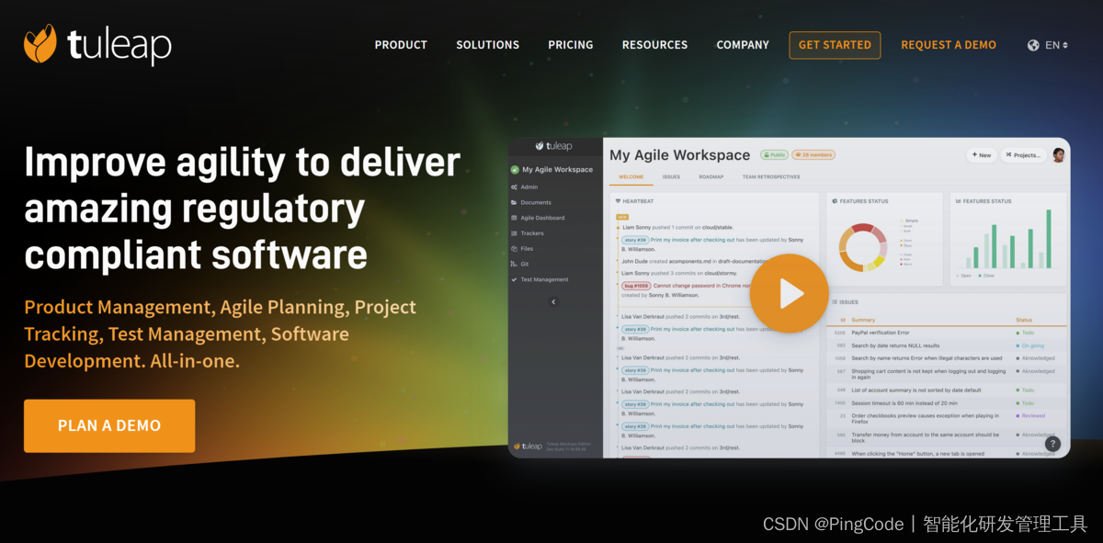The height and width of the screenshot is (543, 1103).
Task: Click the user avatar in the demo app
Action: (1059, 154)
